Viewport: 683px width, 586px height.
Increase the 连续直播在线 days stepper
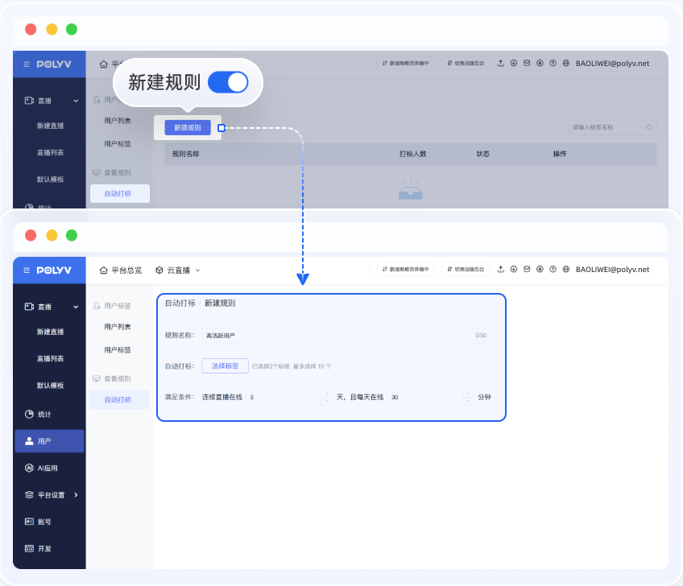click(x=326, y=394)
